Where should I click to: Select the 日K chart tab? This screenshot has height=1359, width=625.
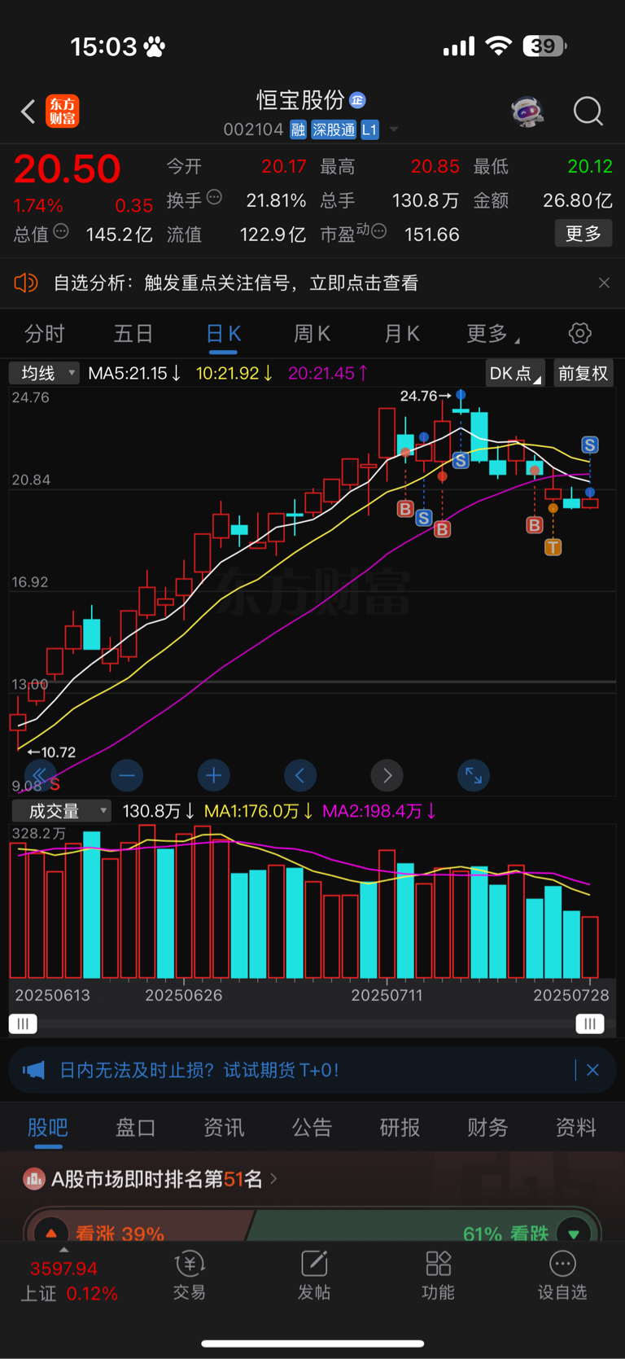tap(223, 334)
